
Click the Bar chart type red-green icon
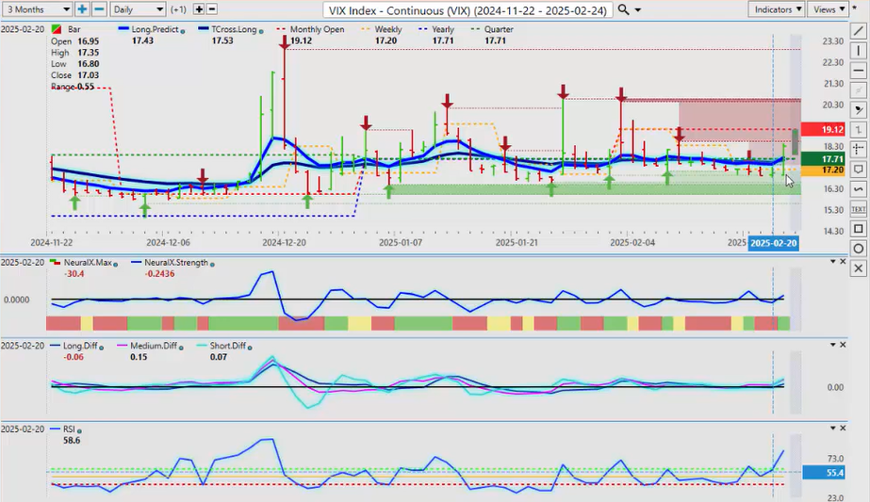[x=56, y=29]
